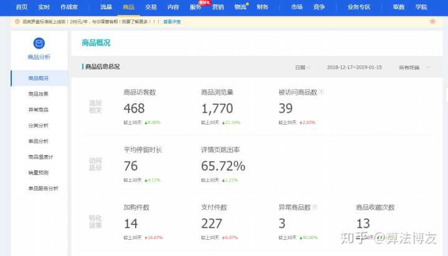
Task: Select 异常商品 from the sidebar
Action: click(x=39, y=110)
